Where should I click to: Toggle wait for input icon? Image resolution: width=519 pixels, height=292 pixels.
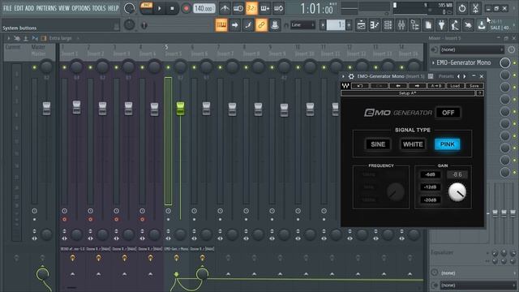coord(238,8)
